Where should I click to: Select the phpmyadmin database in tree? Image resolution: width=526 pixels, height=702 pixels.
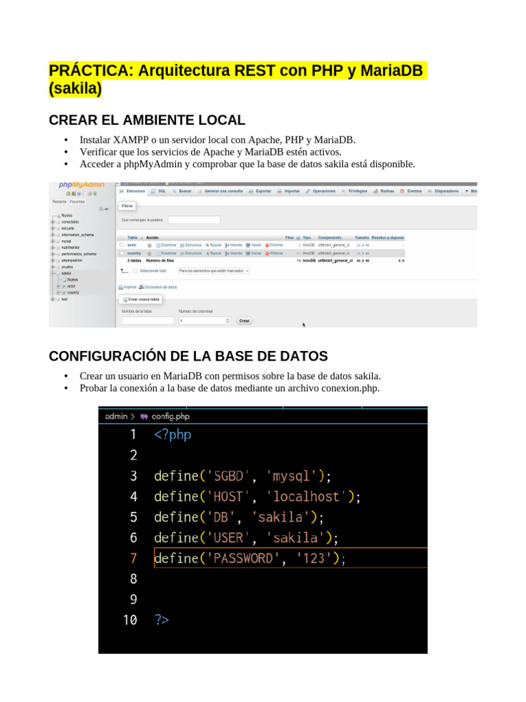click(x=71, y=261)
